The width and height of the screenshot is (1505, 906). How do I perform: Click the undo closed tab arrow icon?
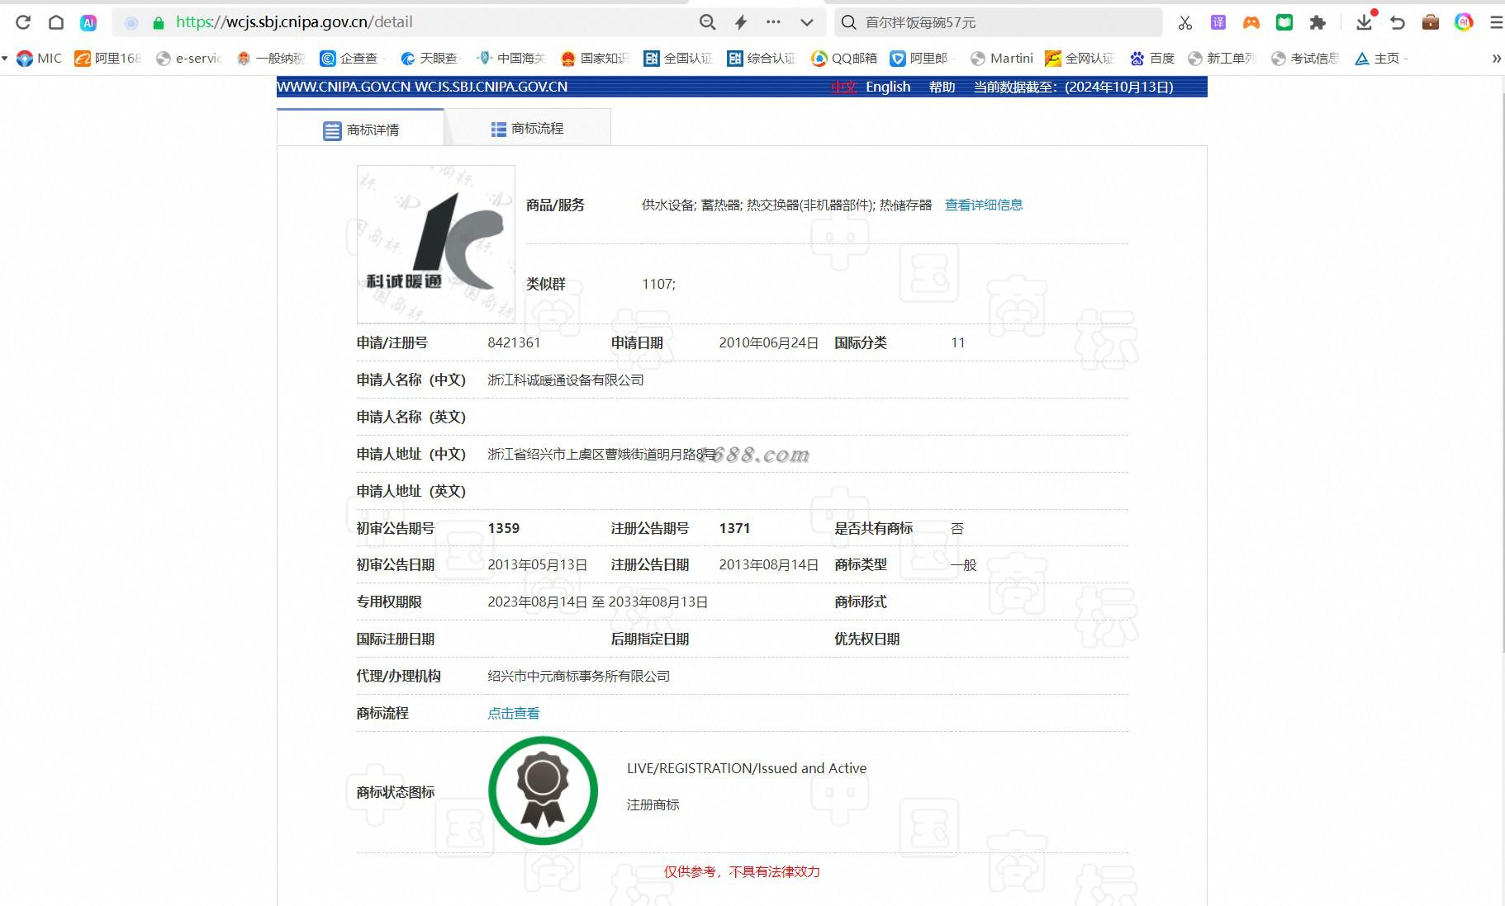coord(1398,22)
